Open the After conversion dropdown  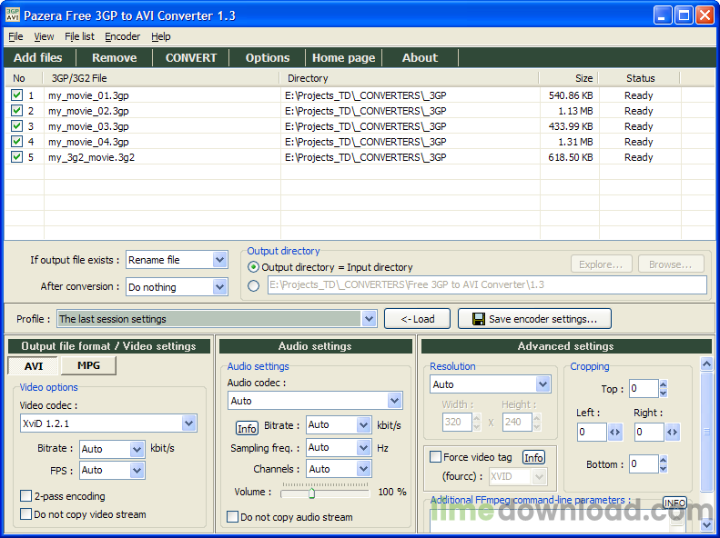pos(220,287)
